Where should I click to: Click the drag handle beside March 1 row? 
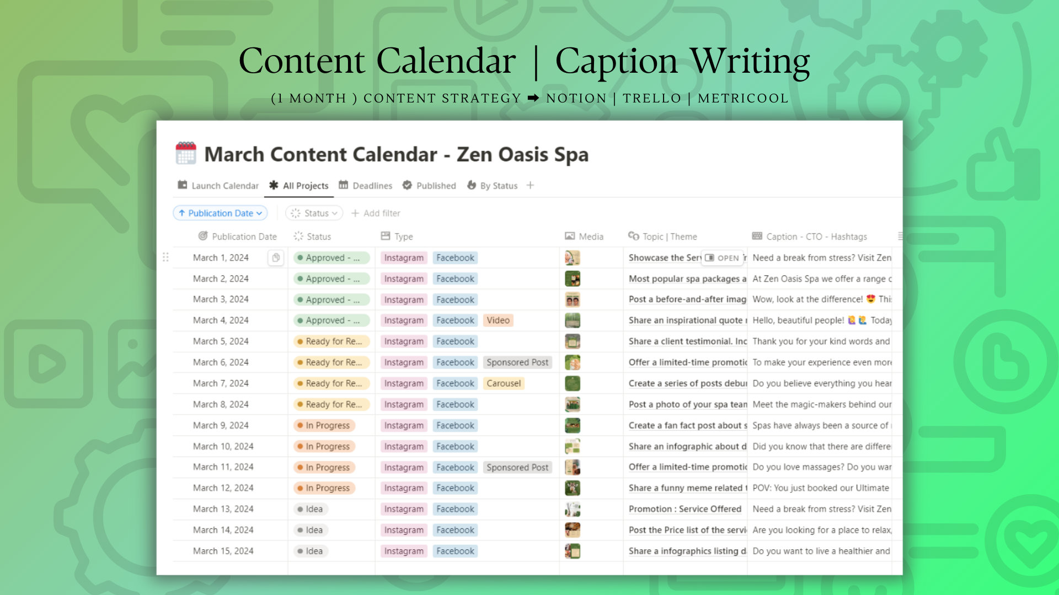(165, 258)
